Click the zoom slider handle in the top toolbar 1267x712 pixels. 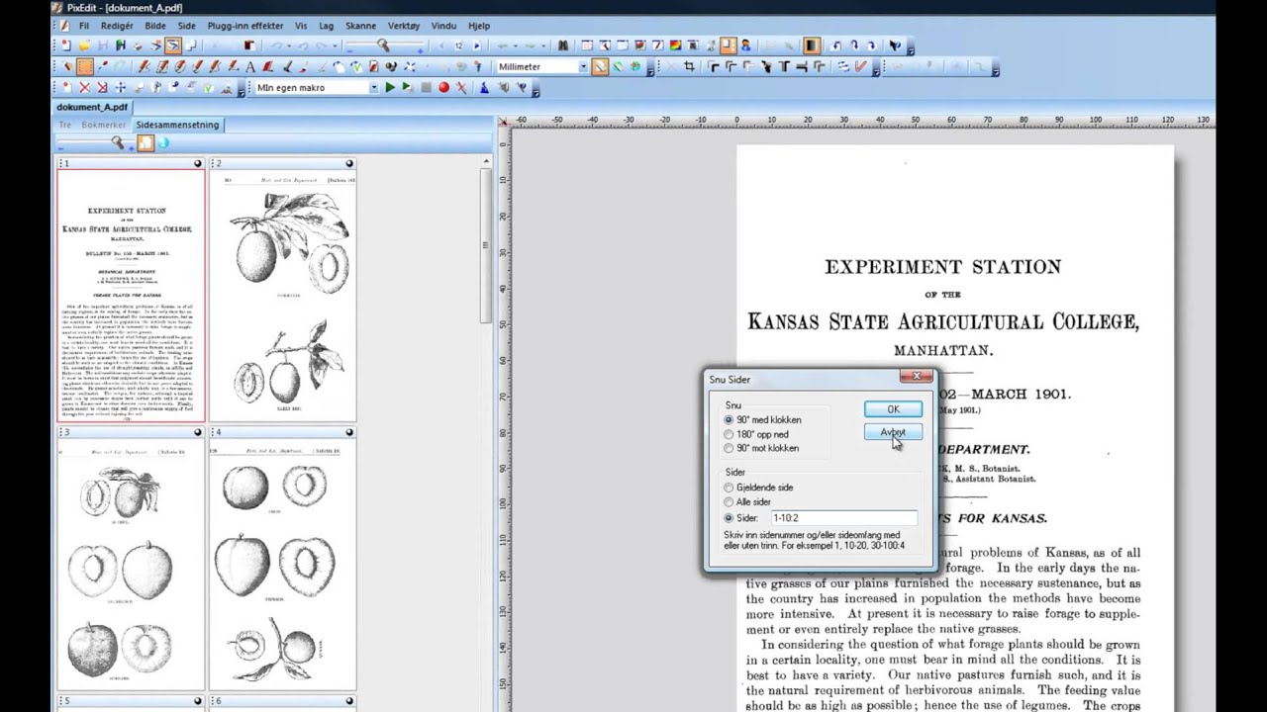click(x=383, y=44)
